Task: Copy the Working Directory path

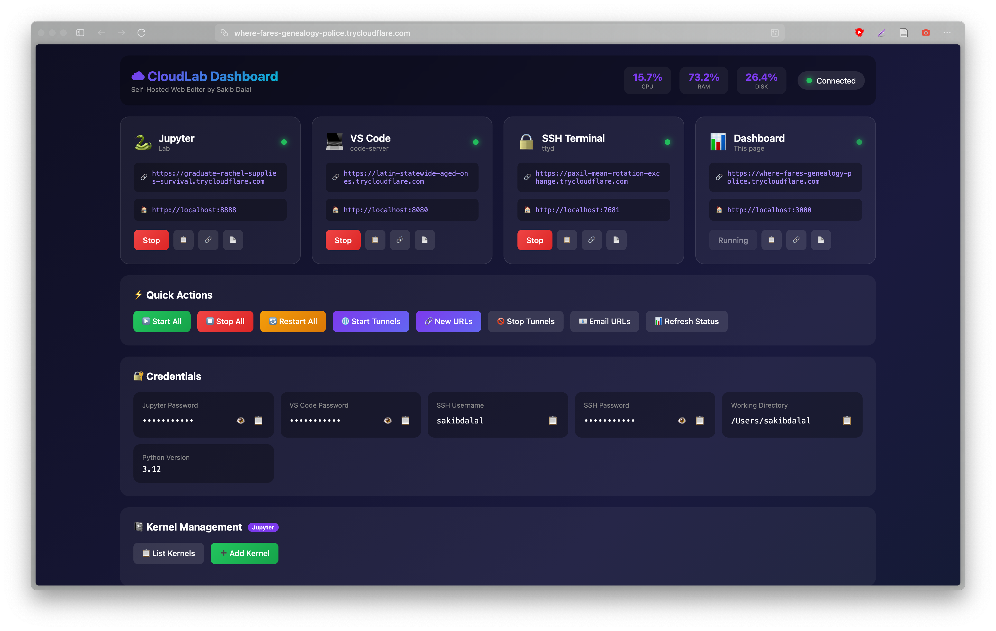Action: [847, 420]
